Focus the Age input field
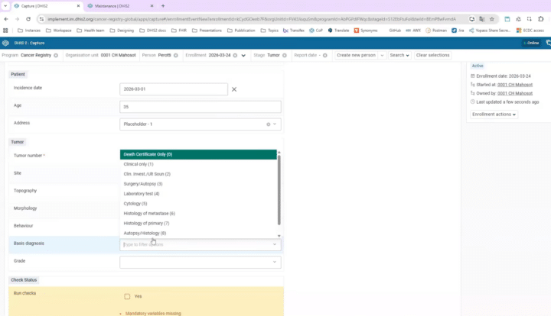The height and width of the screenshot is (316, 551). [201, 107]
